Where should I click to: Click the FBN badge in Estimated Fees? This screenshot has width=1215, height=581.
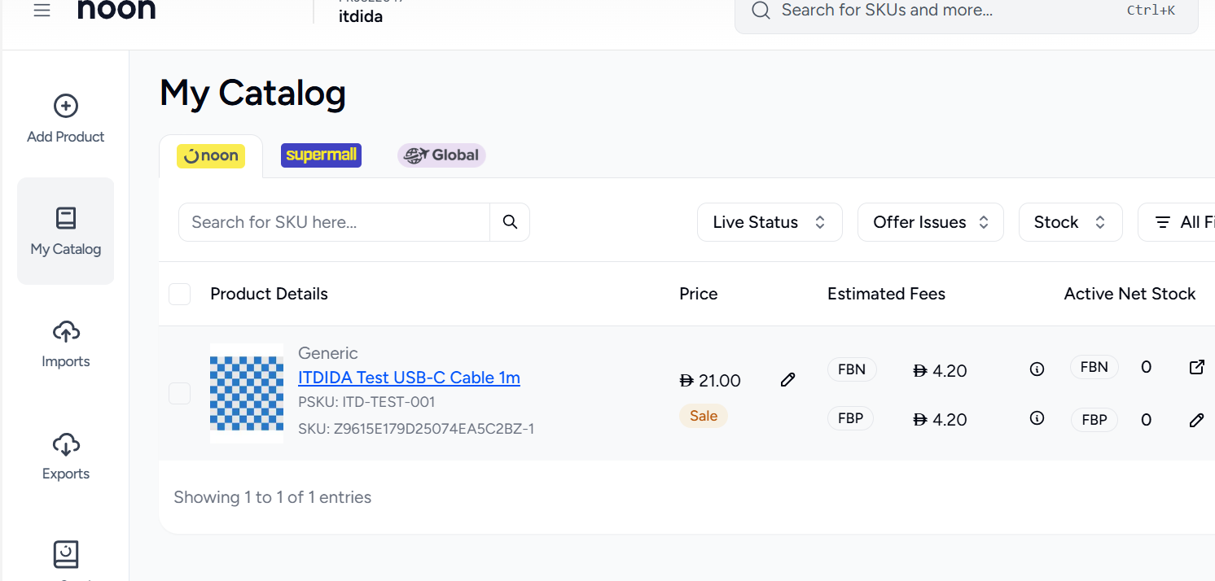(x=852, y=369)
